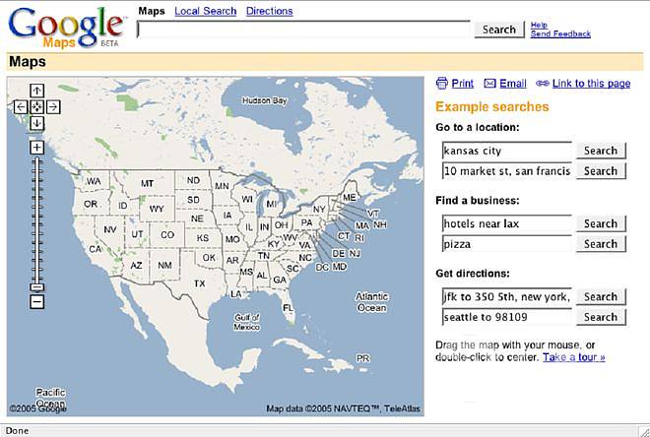The width and height of the screenshot is (650, 437).
Task: Pan the map down with the arrow
Action: (x=36, y=123)
